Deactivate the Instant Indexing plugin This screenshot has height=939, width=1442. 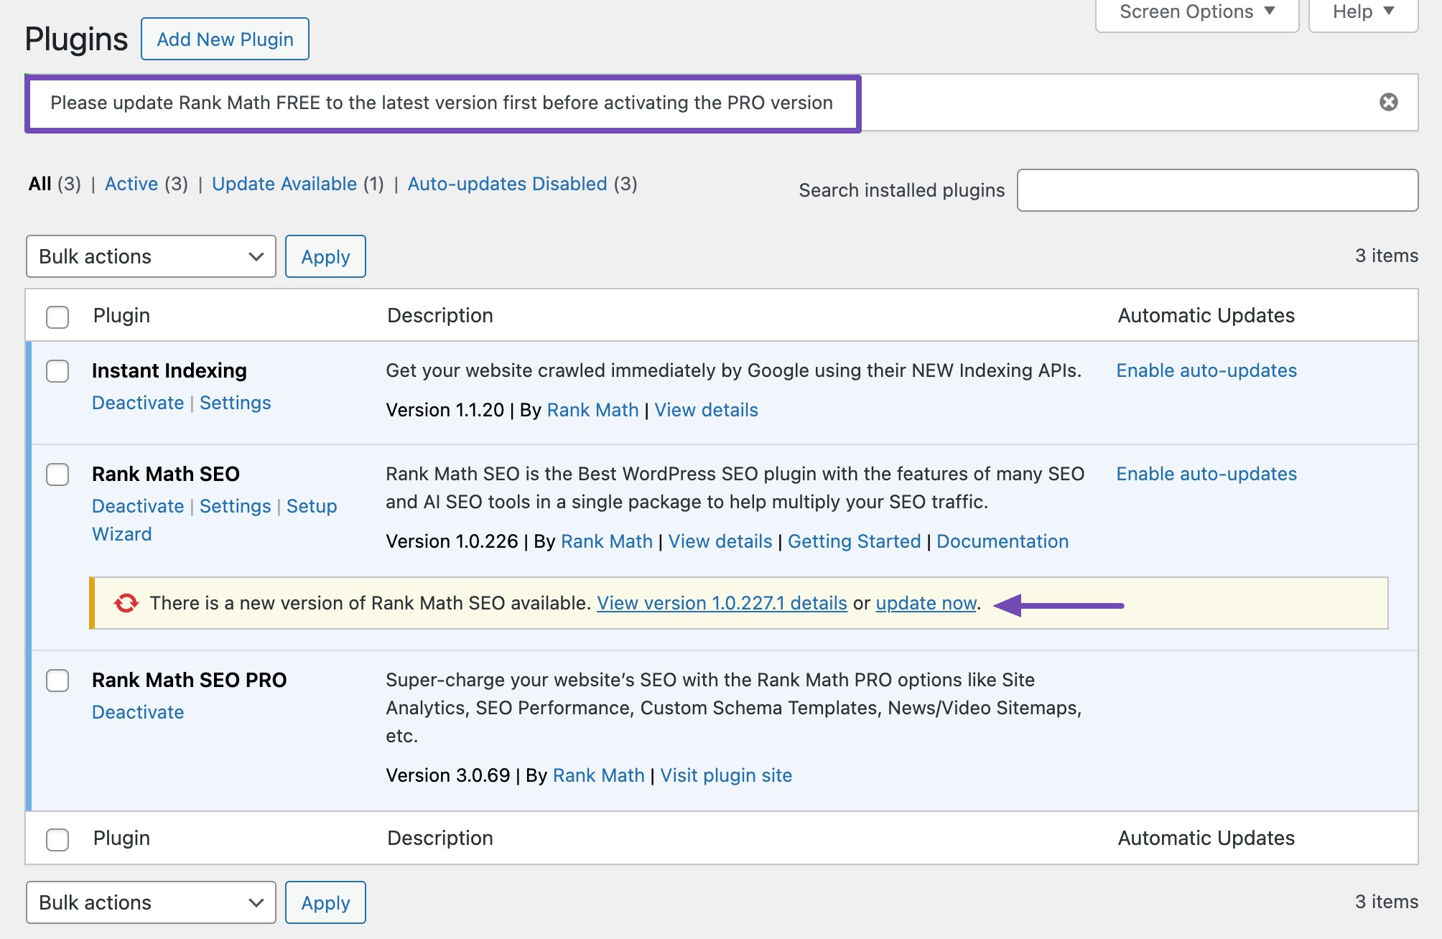[x=138, y=403]
